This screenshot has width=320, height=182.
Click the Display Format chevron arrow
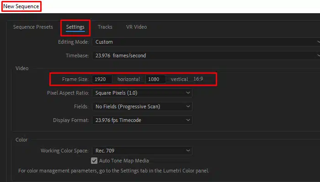click(x=188, y=120)
